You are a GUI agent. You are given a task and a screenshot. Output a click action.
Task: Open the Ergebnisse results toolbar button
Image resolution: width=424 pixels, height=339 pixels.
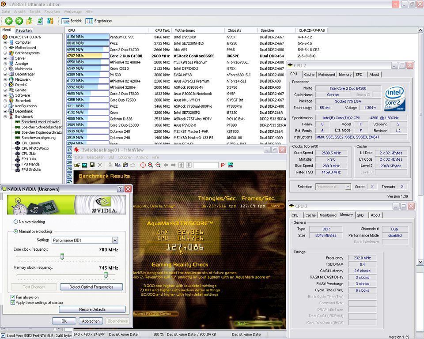pyautogui.click(x=98, y=21)
